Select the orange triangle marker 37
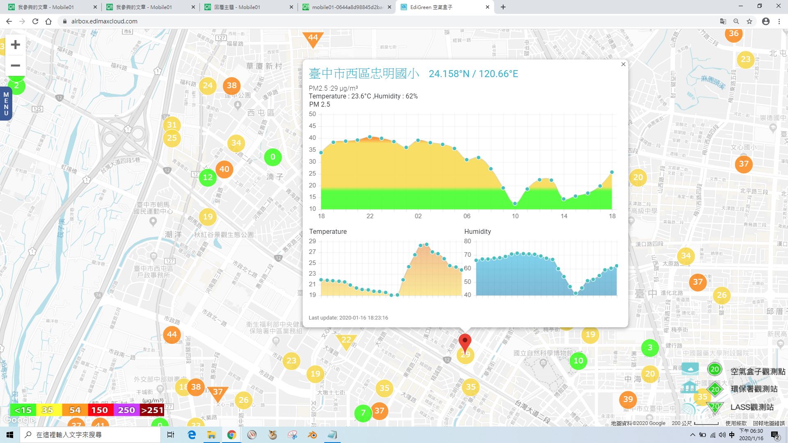The height and width of the screenshot is (443, 788). 218,394
